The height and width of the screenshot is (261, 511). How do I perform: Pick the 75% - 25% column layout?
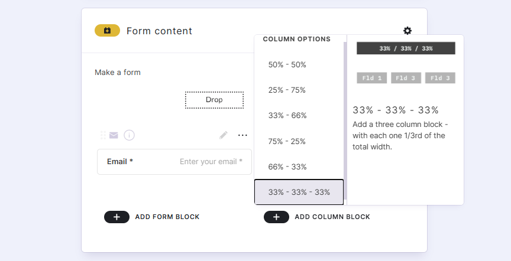pyautogui.click(x=287, y=141)
